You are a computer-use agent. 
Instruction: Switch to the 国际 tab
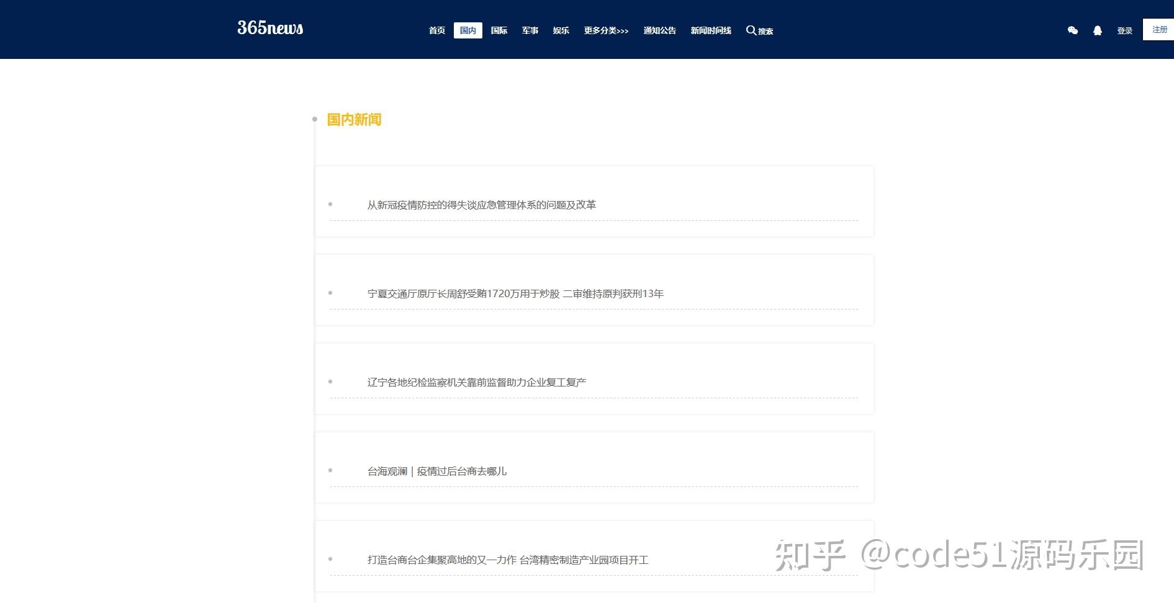(499, 30)
